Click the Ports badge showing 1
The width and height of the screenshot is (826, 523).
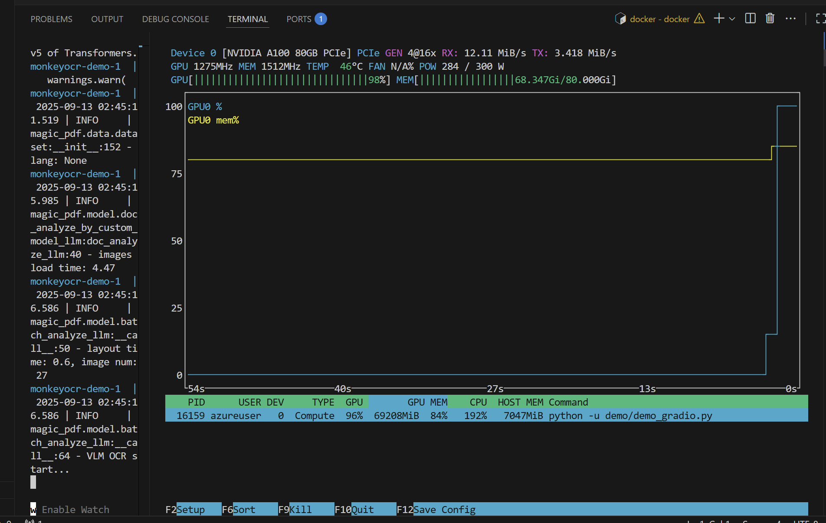[x=321, y=19]
